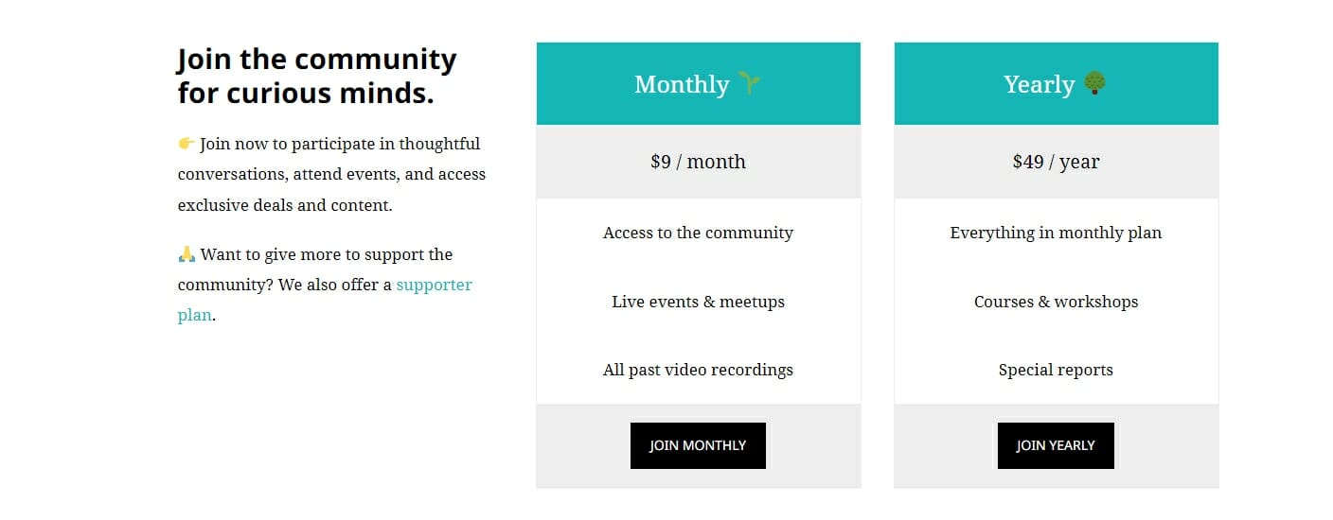Click the "Want to give more" paragraph

tap(325, 285)
